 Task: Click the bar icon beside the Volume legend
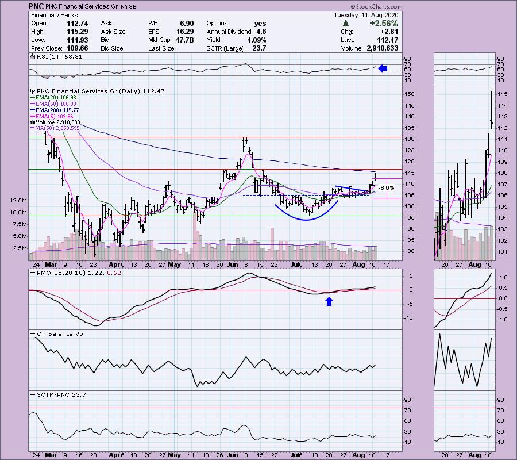[32, 122]
